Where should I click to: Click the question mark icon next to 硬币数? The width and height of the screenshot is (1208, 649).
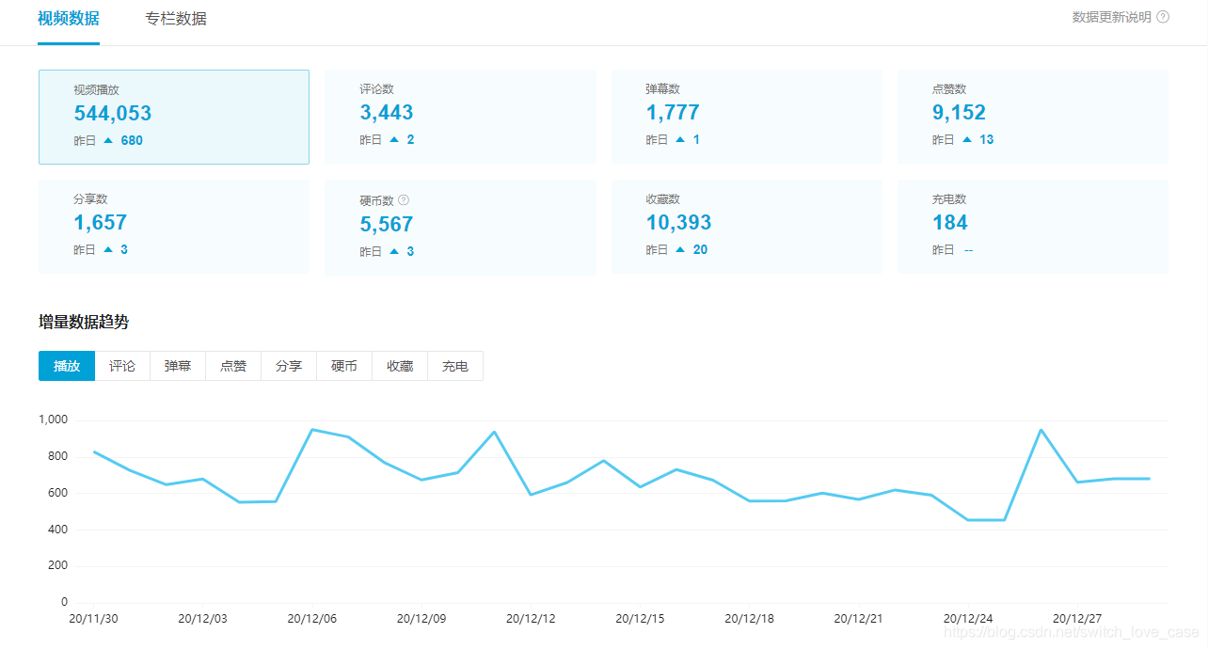(x=404, y=200)
